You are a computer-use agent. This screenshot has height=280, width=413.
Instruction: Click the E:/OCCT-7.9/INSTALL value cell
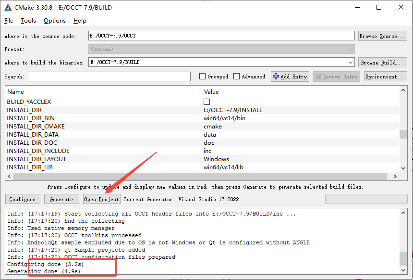tap(233, 110)
